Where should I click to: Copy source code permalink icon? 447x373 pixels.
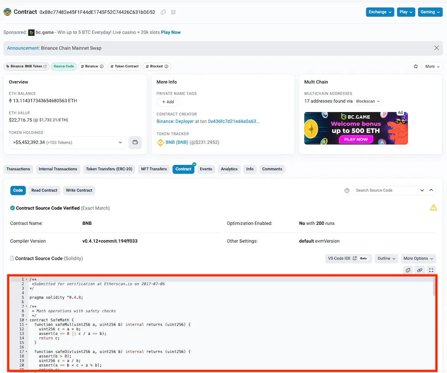point(419,270)
